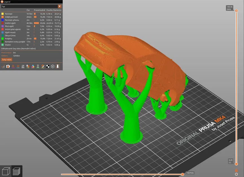
Task: Toggle print pauses hourglass icon
Action: [x=38, y=67]
